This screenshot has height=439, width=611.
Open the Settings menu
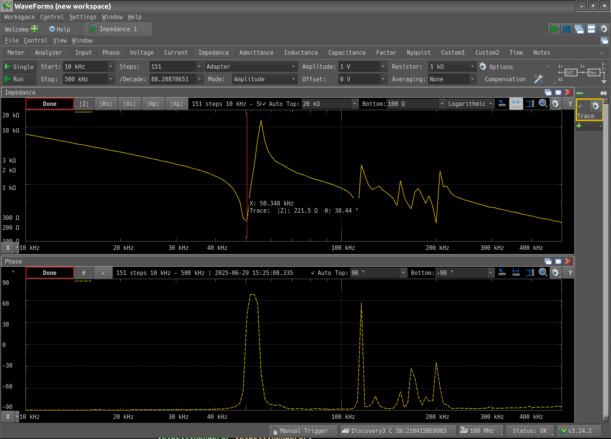[83, 17]
